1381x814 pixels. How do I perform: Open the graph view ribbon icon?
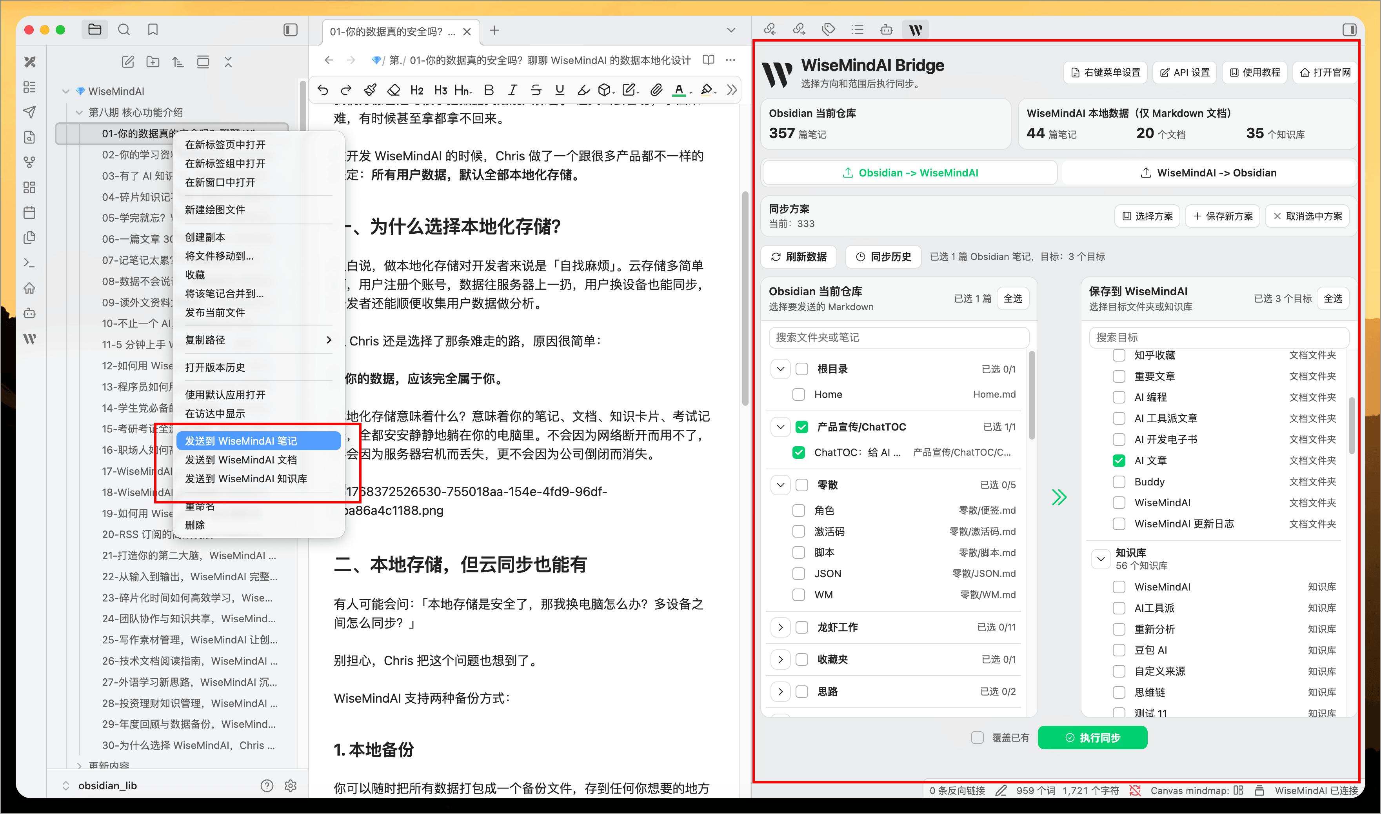tap(30, 162)
